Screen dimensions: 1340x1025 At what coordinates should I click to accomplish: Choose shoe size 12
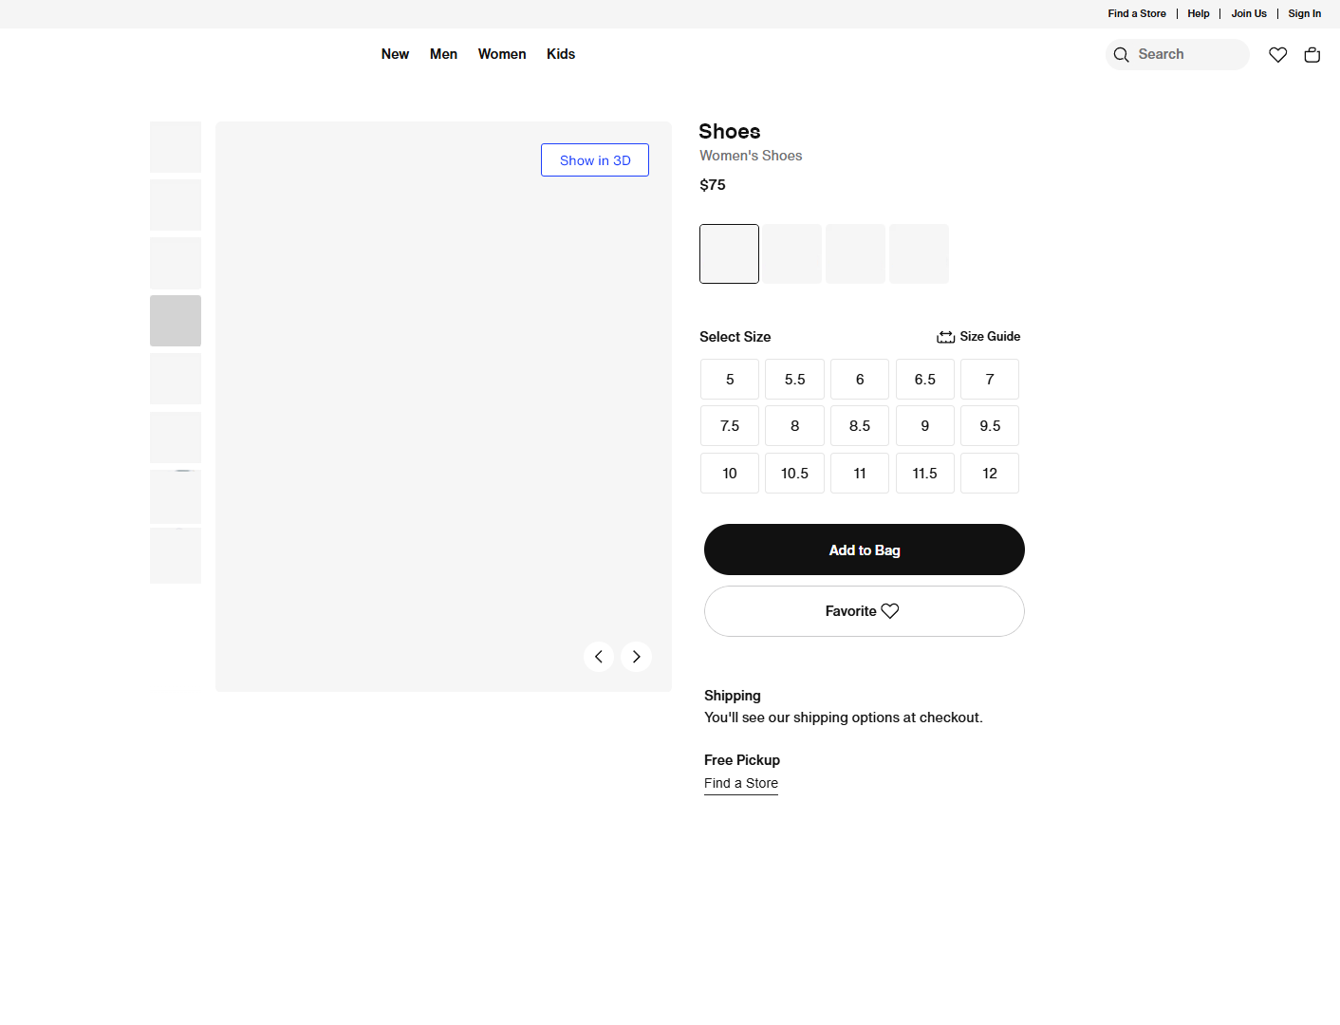[990, 473]
